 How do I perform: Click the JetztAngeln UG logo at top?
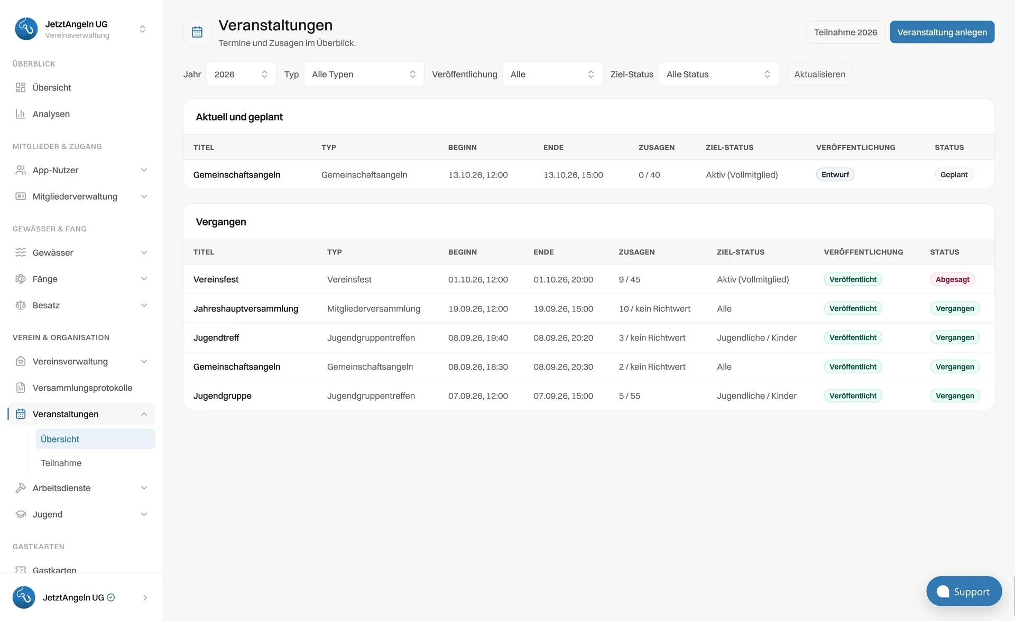click(x=26, y=29)
